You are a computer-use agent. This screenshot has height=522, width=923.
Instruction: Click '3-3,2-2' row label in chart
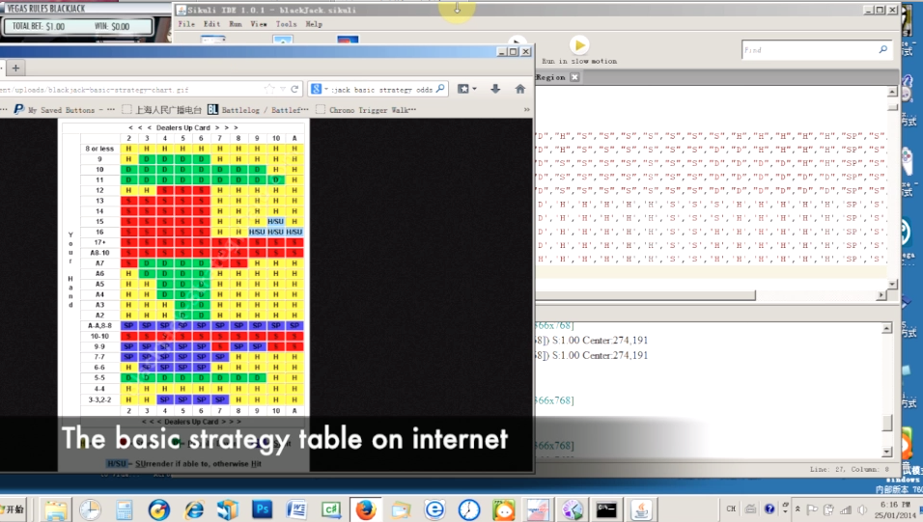[x=99, y=399]
